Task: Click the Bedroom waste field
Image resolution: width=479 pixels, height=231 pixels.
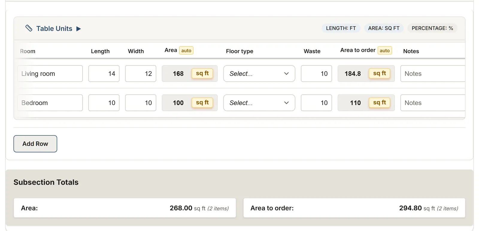Action: 316,103
